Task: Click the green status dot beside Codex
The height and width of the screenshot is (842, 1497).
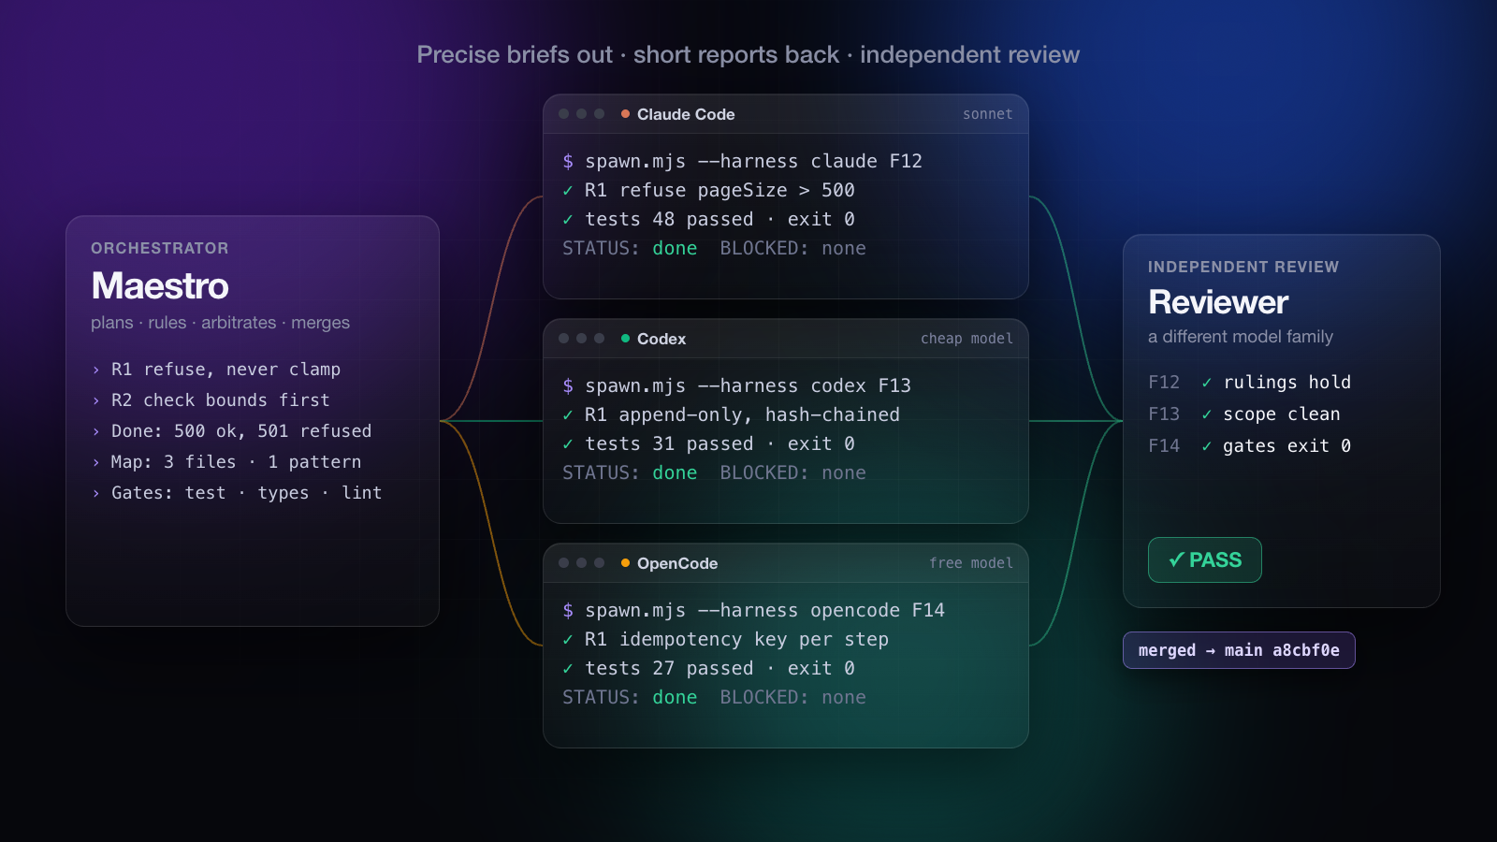Action: point(625,339)
